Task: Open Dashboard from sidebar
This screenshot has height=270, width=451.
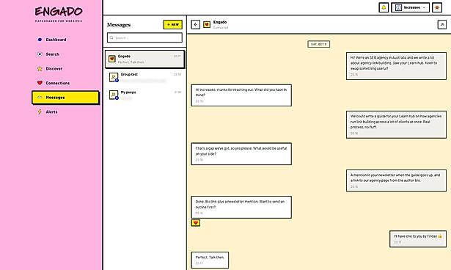Action: pyautogui.click(x=56, y=40)
